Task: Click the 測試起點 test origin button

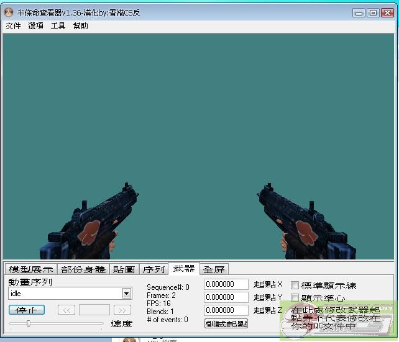Action: coord(226,323)
